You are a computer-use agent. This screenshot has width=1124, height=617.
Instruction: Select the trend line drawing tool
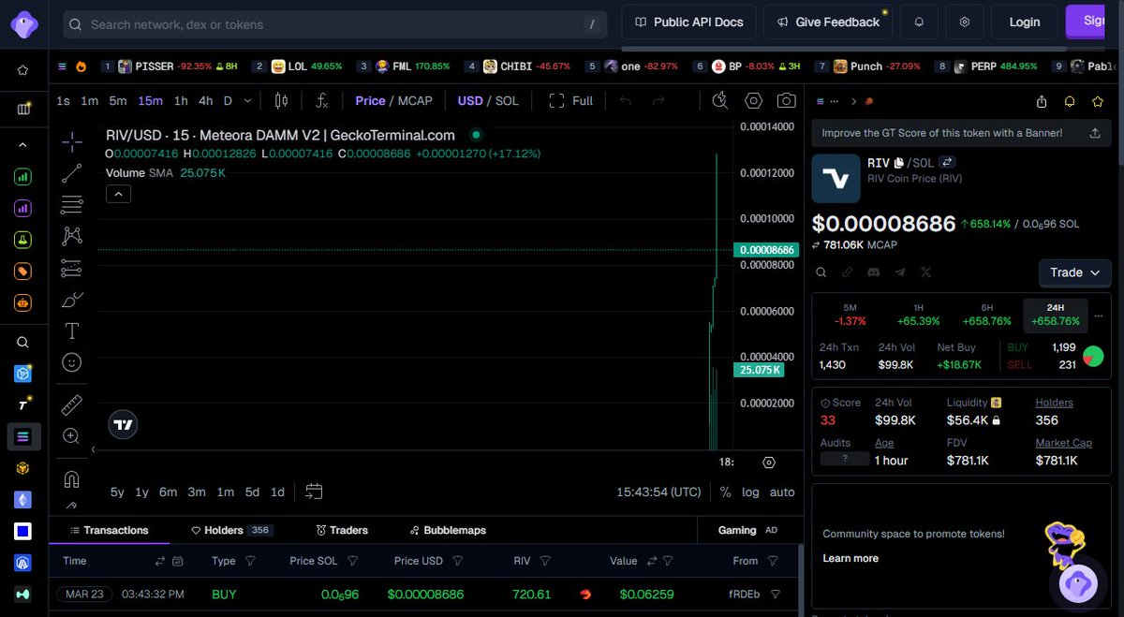pos(72,173)
